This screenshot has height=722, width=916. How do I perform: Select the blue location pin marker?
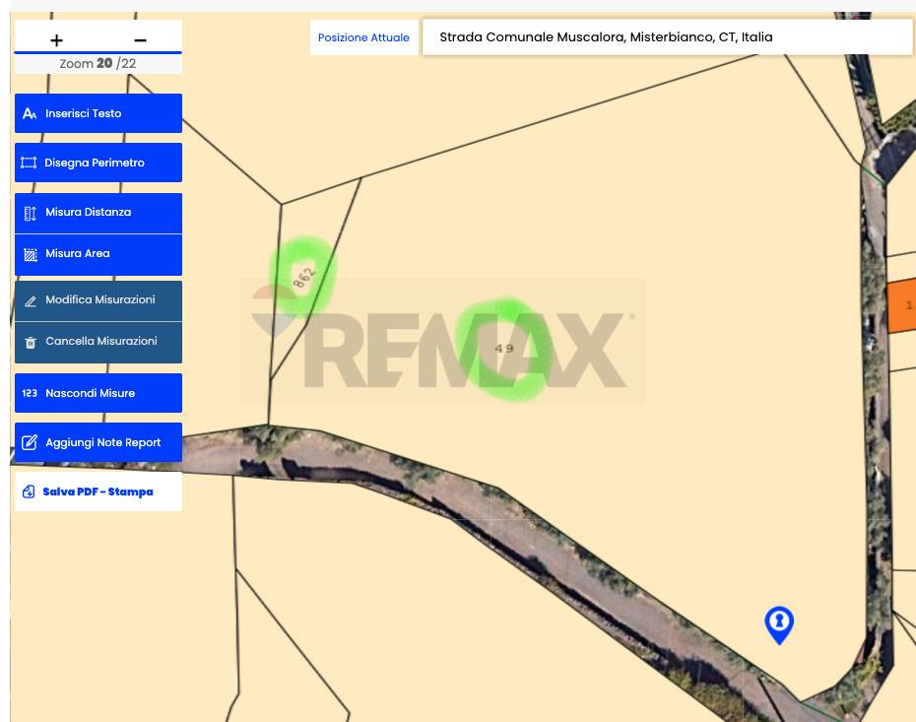[x=779, y=623]
